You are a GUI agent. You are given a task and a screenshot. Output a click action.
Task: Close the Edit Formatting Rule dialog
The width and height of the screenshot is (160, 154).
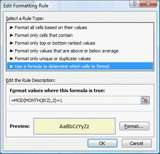[x=148, y=4]
